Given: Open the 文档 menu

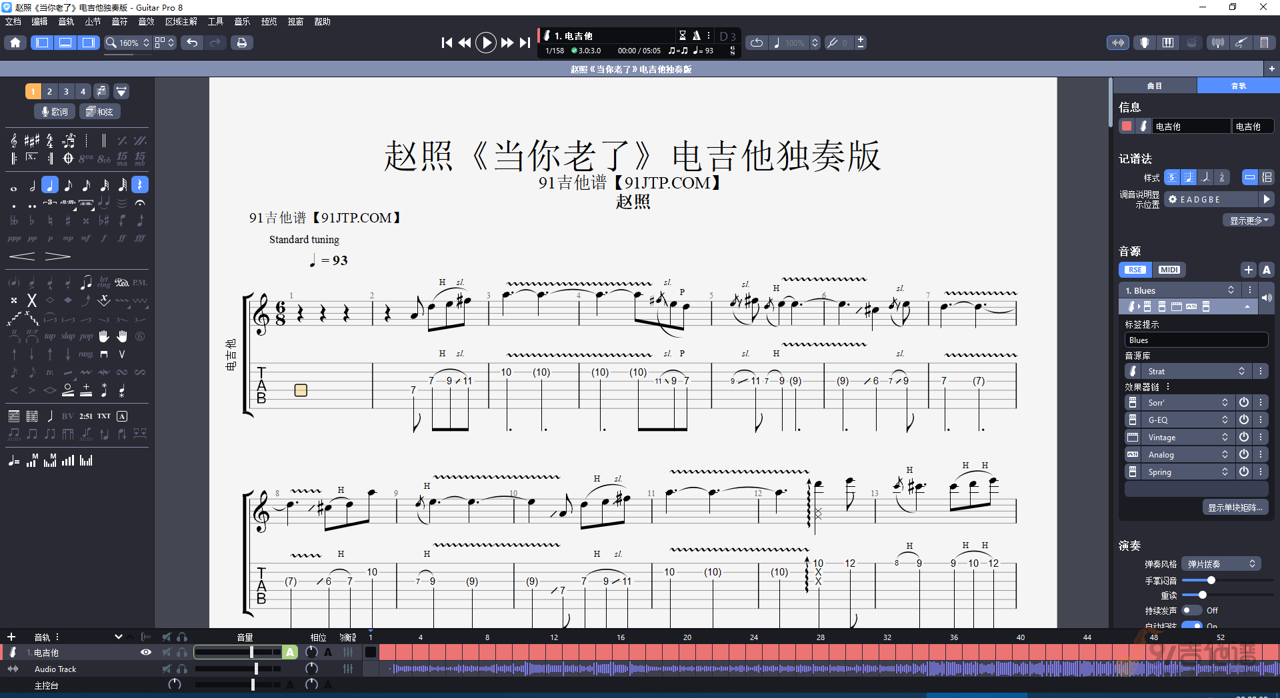Looking at the screenshot, I should click(13, 21).
